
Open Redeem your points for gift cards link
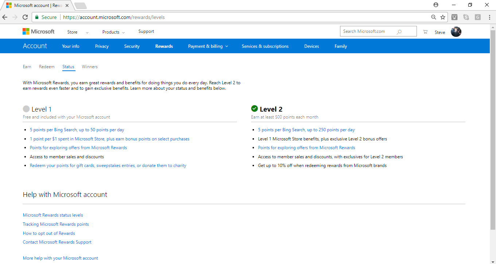click(108, 166)
